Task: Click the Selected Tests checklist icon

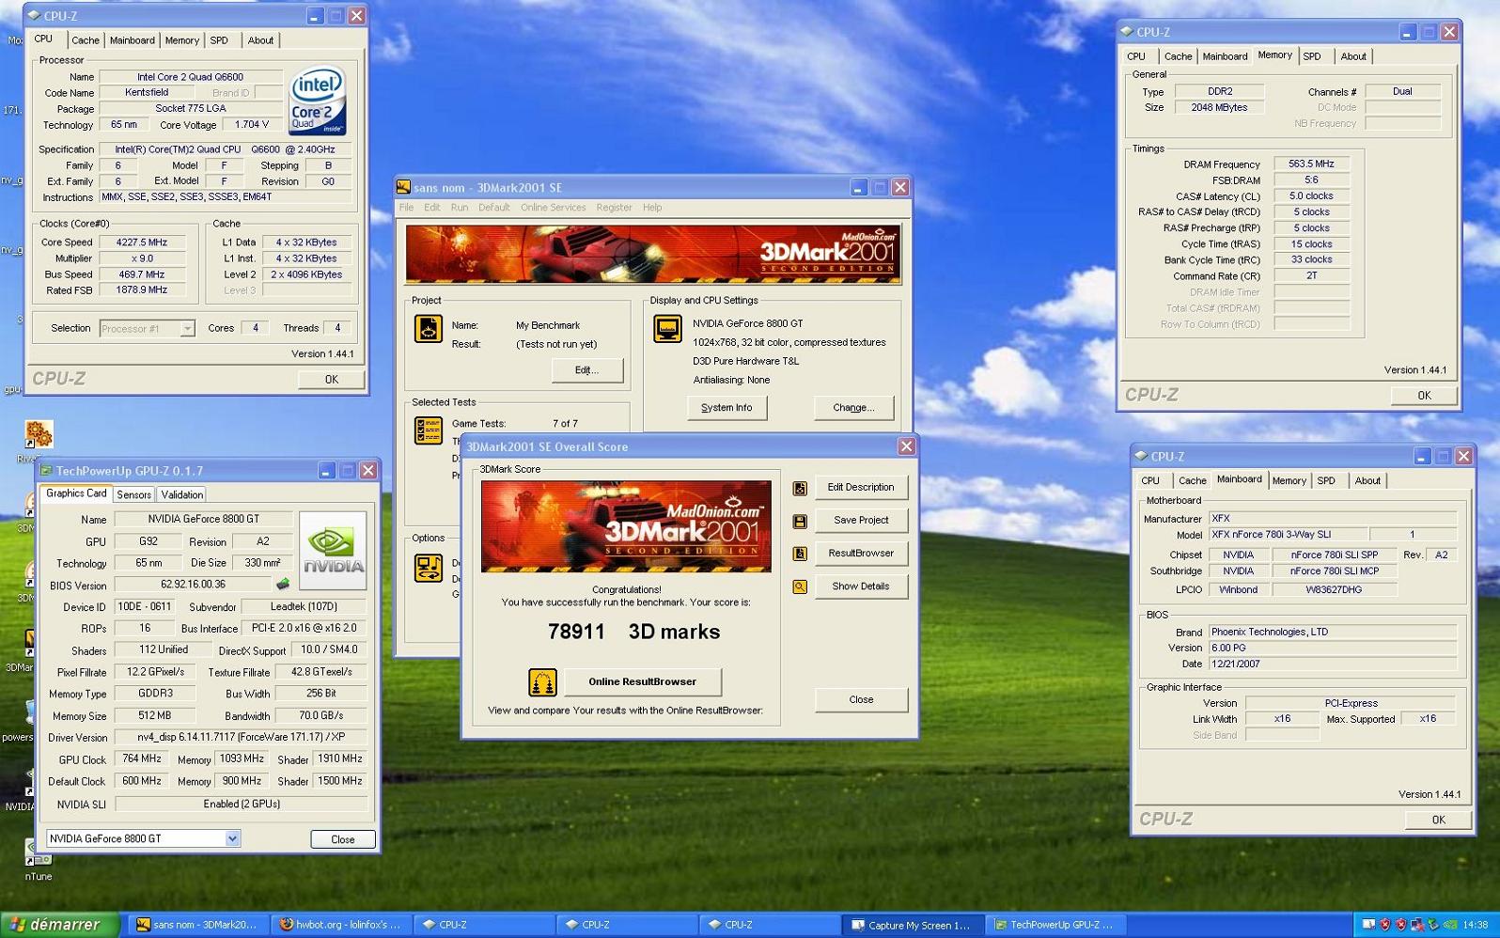Action: point(429,430)
